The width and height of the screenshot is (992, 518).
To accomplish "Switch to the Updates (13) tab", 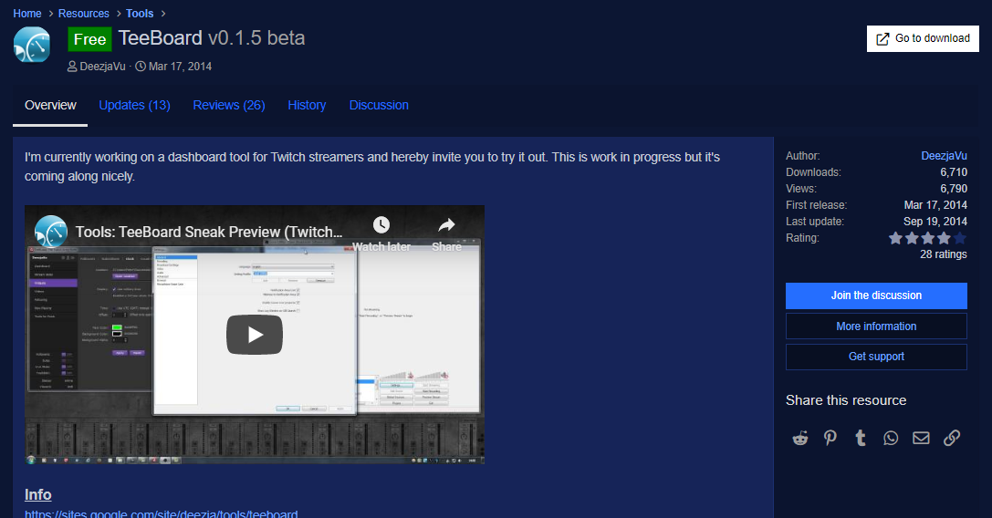I will 134,106.
